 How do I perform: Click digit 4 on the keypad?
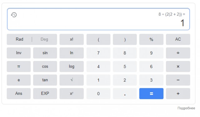(98, 66)
